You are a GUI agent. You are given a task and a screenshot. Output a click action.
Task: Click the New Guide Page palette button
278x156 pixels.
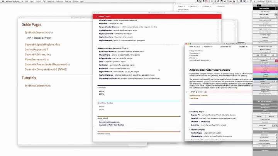(x=264, y=8)
